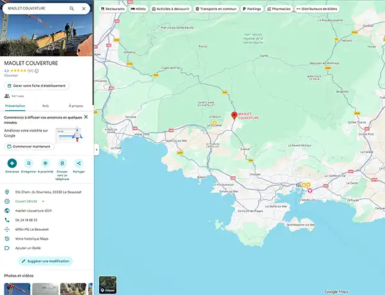Filter map by Transports en commun

[x=216, y=9]
